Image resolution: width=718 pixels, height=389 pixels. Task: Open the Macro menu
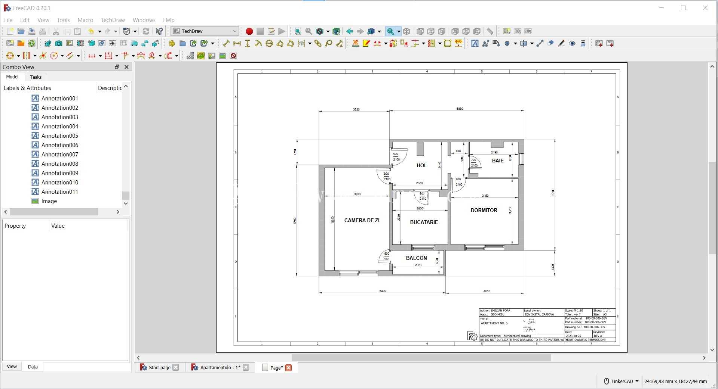point(85,20)
